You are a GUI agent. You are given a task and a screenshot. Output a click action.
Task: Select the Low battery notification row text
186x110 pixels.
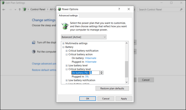(x=82, y=80)
